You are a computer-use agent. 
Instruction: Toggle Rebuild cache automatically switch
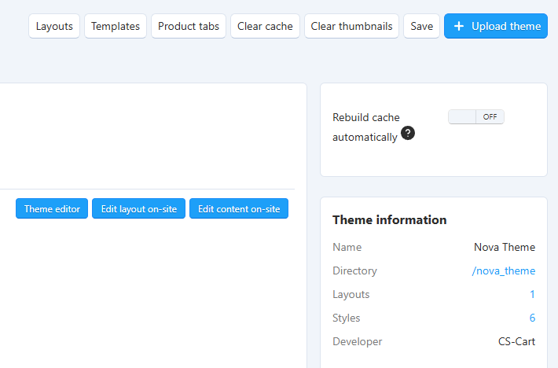(475, 116)
